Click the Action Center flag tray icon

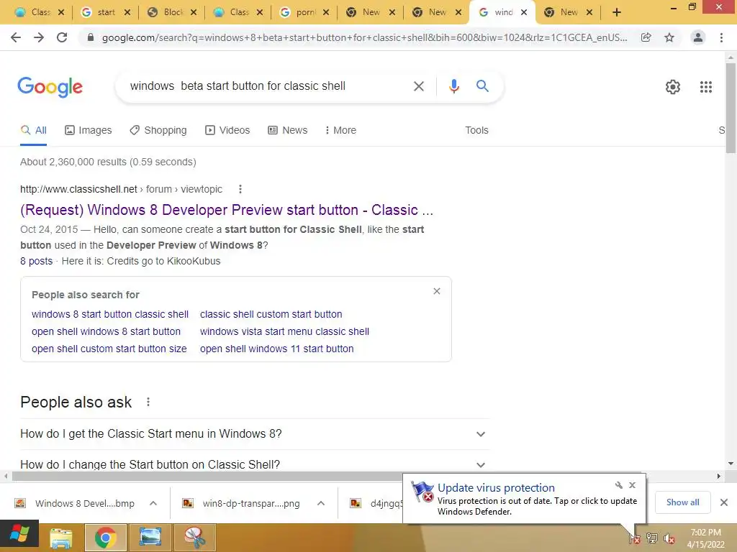pyautogui.click(x=634, y=538)
